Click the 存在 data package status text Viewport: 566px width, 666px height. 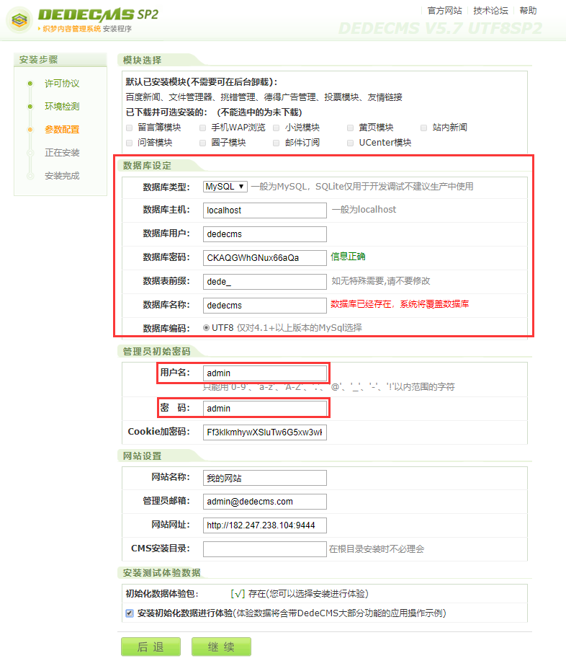click(x=300, y=593)
